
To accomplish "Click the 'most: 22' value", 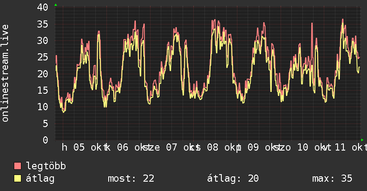I will click(x=131, y=179).
